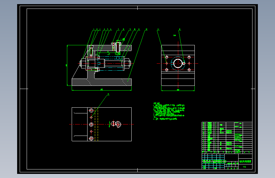
Task: Select balloon number 13 above side view
Action: tap(158, 29)
